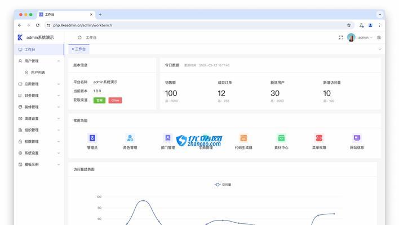
Task: Open Chrome tab search chevron
Action: pos(380,15)
